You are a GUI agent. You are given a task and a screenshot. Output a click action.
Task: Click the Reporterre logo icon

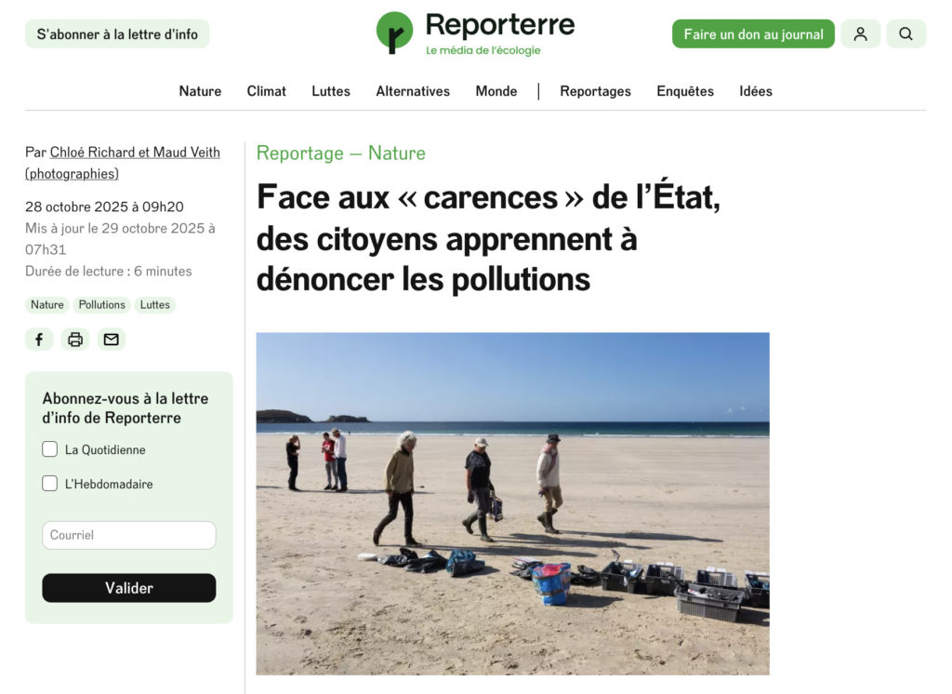394,33
